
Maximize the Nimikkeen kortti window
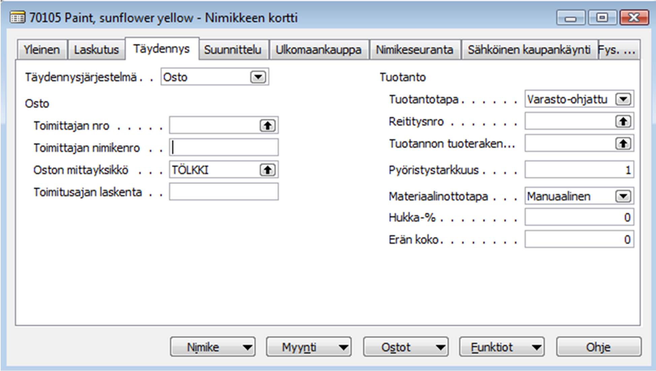[602, 18]
